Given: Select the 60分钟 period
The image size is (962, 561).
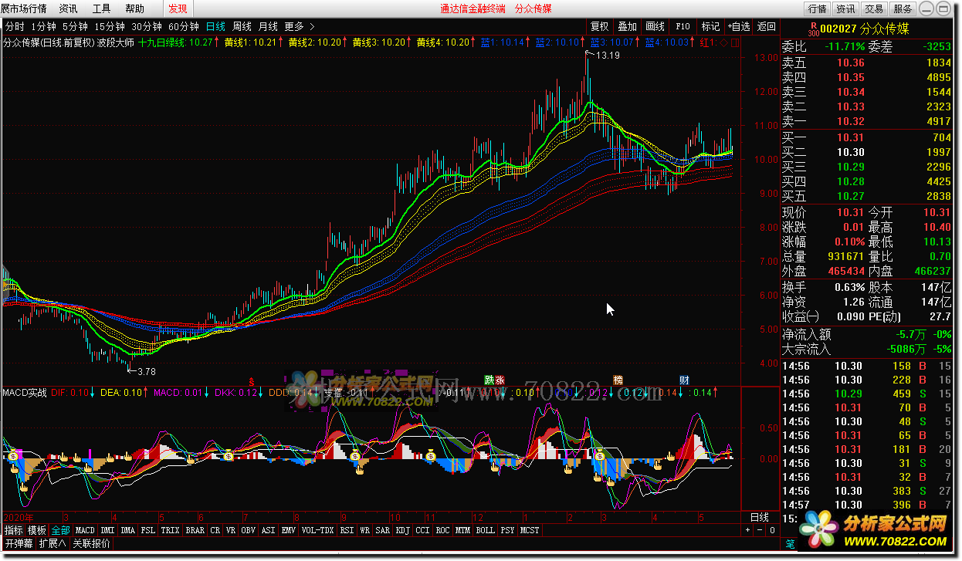Looking at the screenshot, I should 183,26.
